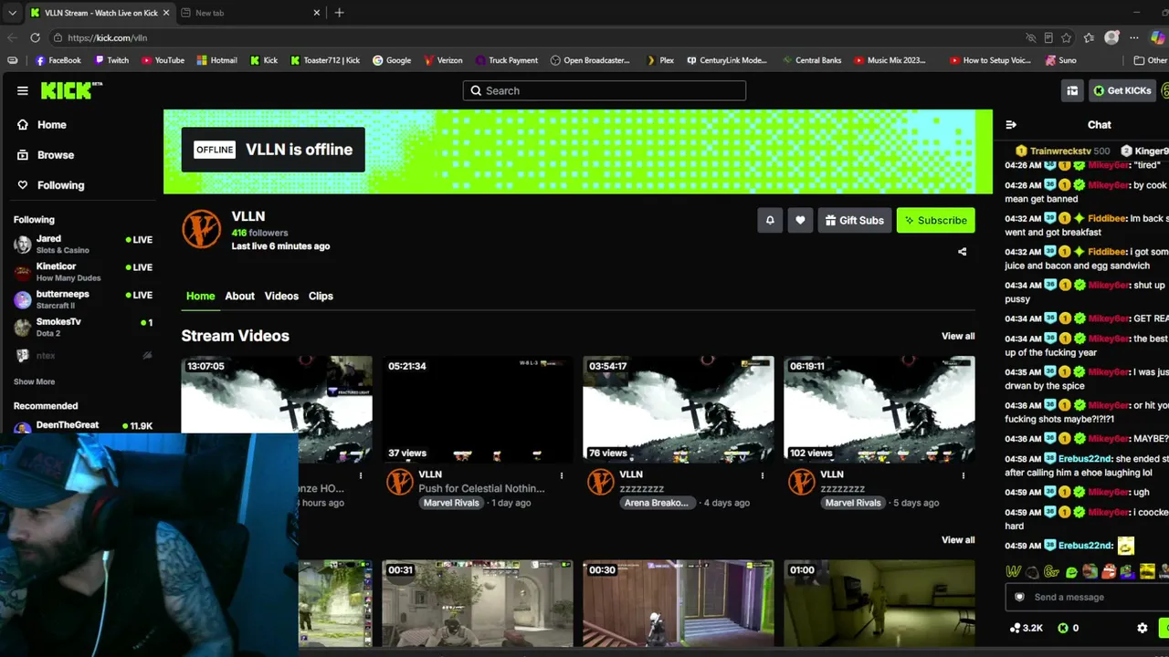Open Kineticor's live channel

pyautogui.click(x=82, y=271)
